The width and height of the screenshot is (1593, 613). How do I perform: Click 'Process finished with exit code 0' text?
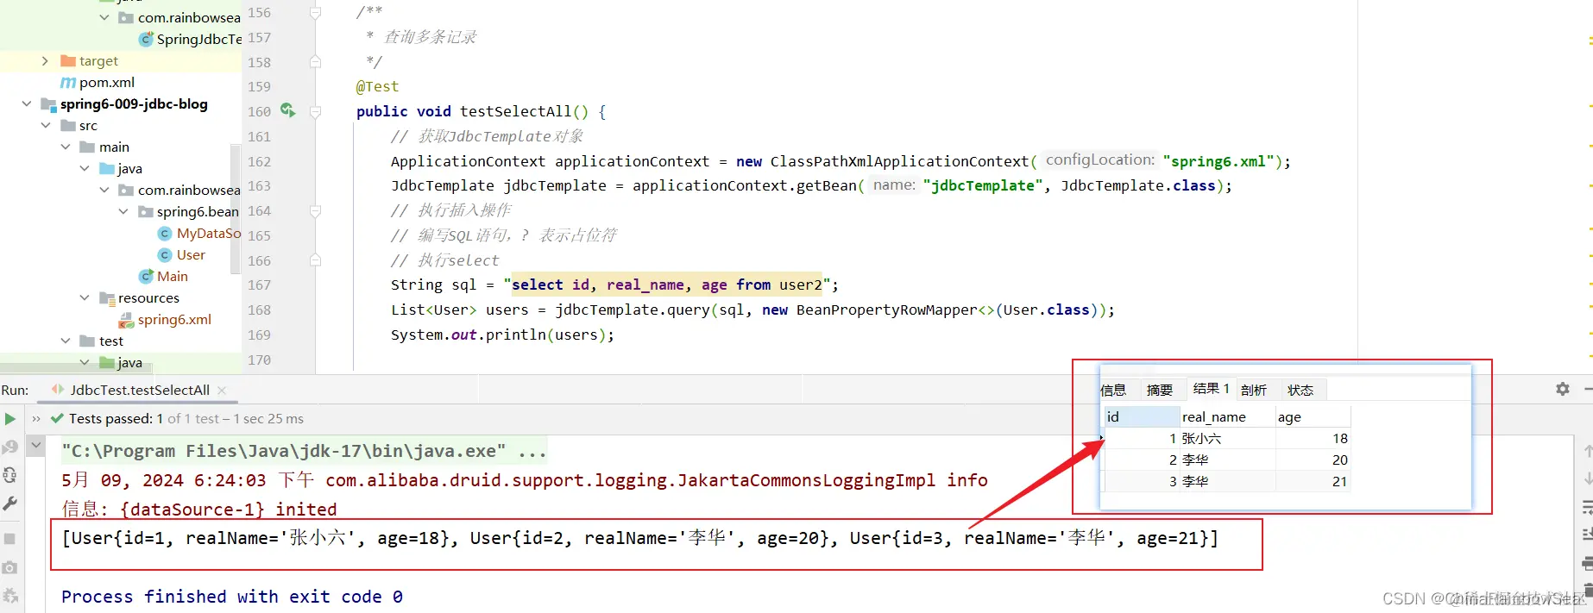coord(232,597)
